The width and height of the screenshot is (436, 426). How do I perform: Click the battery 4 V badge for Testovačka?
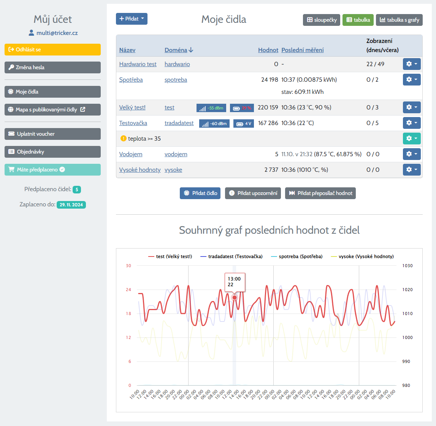click(243, 124)
